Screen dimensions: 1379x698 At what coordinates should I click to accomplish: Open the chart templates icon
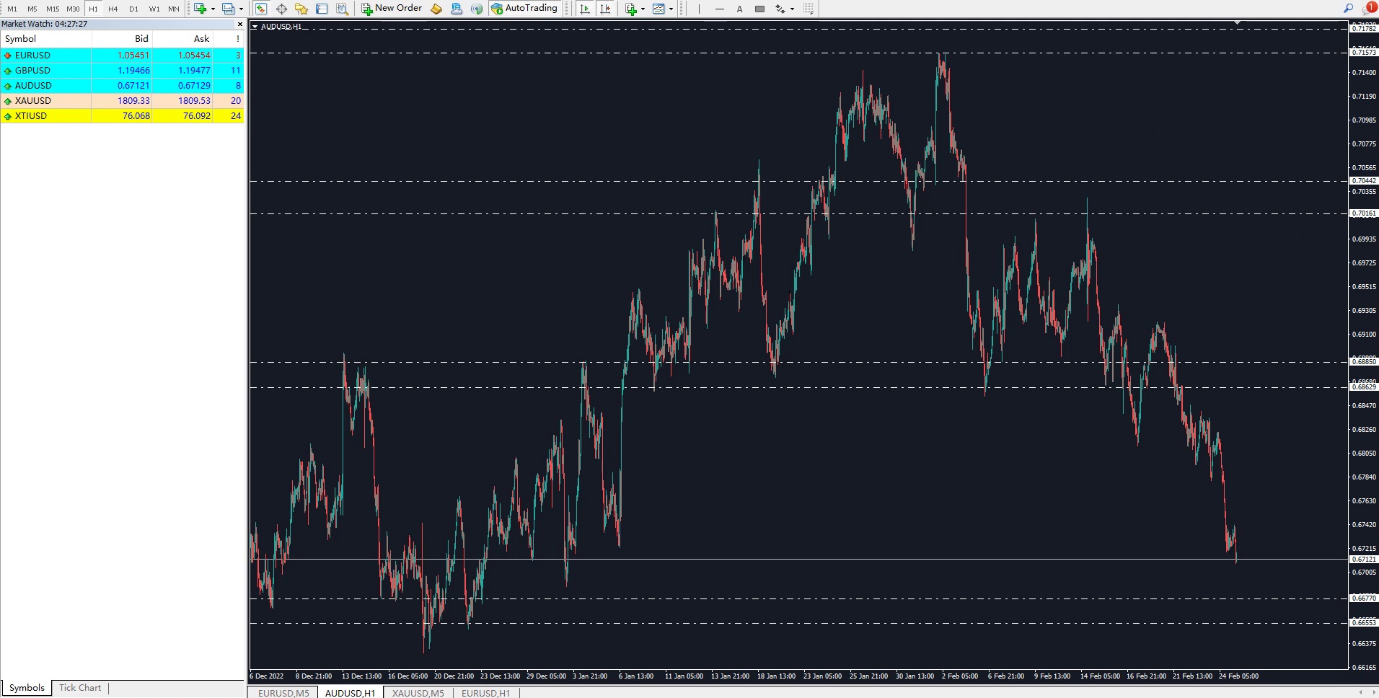658,9
